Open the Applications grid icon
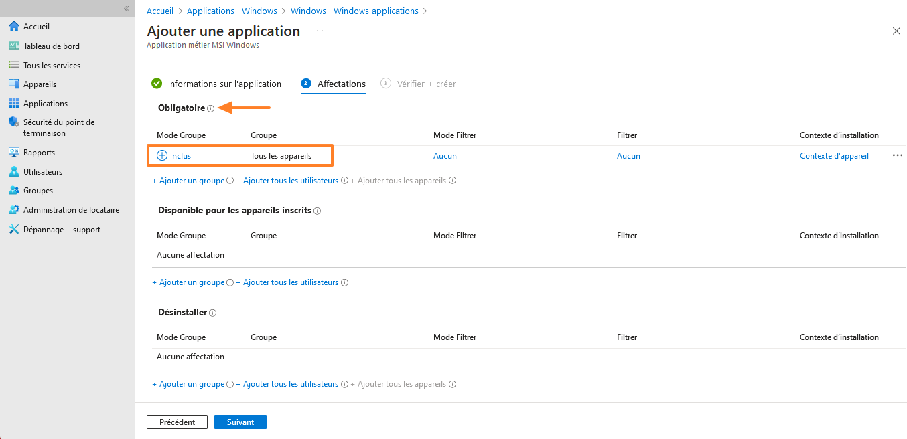The height and width of the screenshot is (439, 907). 14,104
